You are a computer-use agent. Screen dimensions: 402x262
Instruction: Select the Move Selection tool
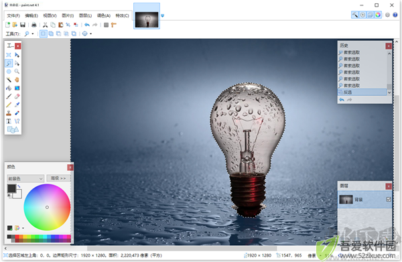click(x=17, y=63)
